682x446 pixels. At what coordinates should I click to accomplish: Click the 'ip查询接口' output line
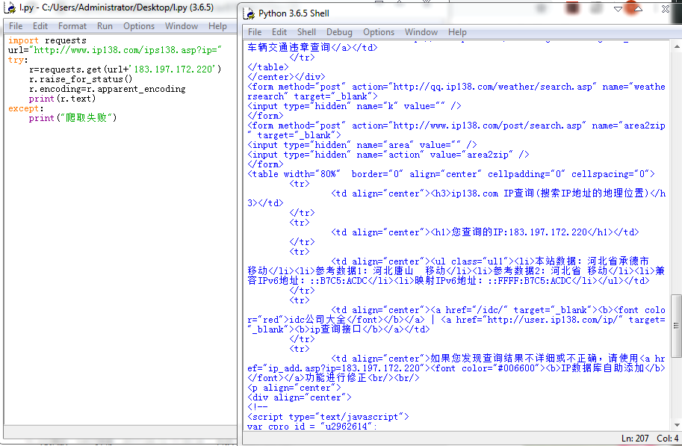(x=338, y=329)
